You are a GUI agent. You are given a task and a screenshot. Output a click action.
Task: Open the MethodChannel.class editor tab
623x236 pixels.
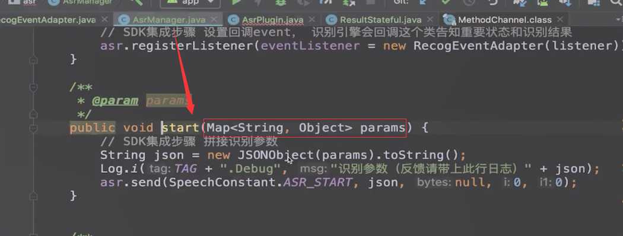[504, 20]
